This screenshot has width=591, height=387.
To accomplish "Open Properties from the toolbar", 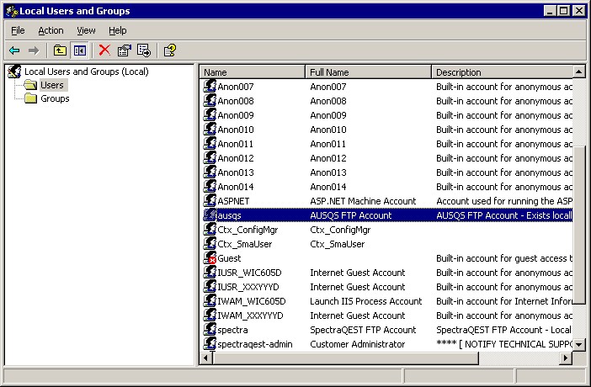I will click(125, 50).
